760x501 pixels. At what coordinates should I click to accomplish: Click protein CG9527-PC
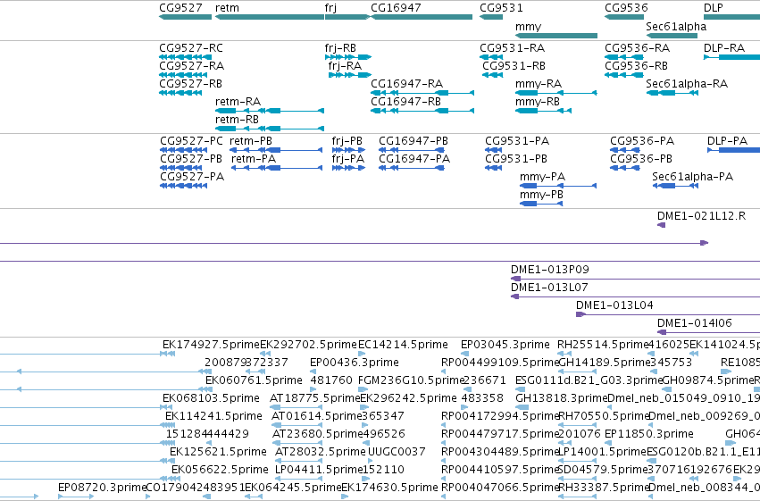click(191, 141)
